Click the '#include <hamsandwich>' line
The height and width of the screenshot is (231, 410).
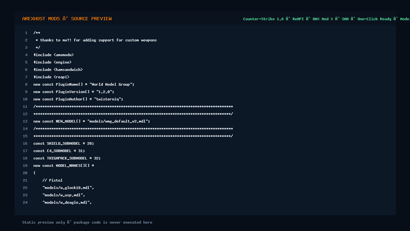[58, 70]
